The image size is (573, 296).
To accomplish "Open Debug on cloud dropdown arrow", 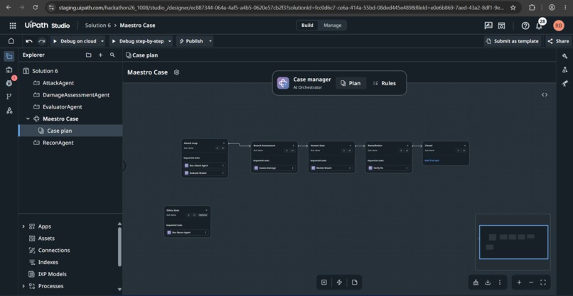I will [x=102, y=41].
